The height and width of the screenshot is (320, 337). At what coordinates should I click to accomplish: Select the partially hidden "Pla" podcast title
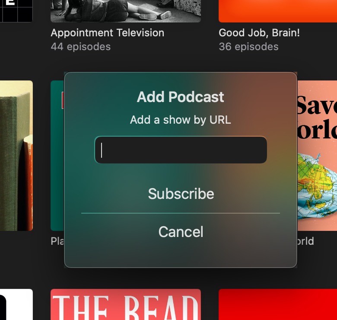57,241
